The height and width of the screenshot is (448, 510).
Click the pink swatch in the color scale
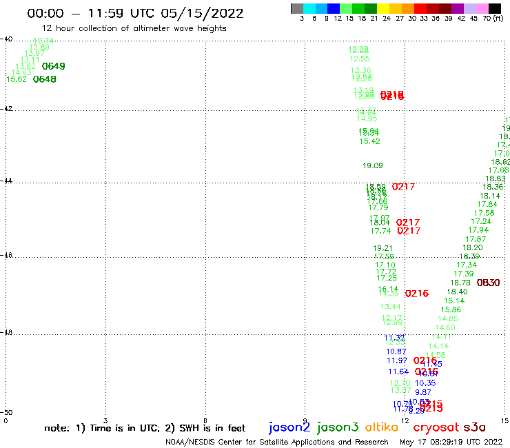coord(482,8)
